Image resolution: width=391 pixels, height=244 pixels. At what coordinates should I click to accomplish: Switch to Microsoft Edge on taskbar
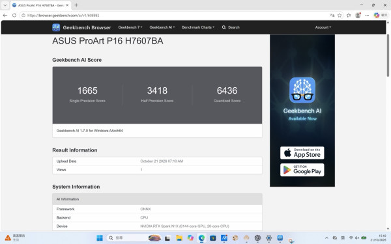201,238
